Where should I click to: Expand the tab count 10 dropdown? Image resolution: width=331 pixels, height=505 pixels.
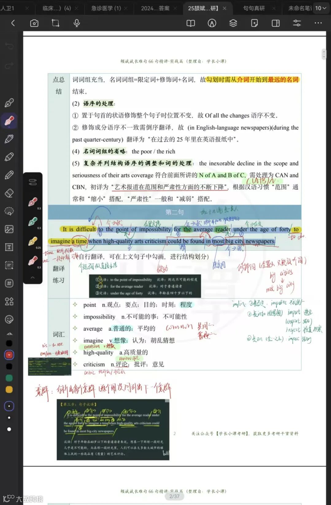point(321,8)
